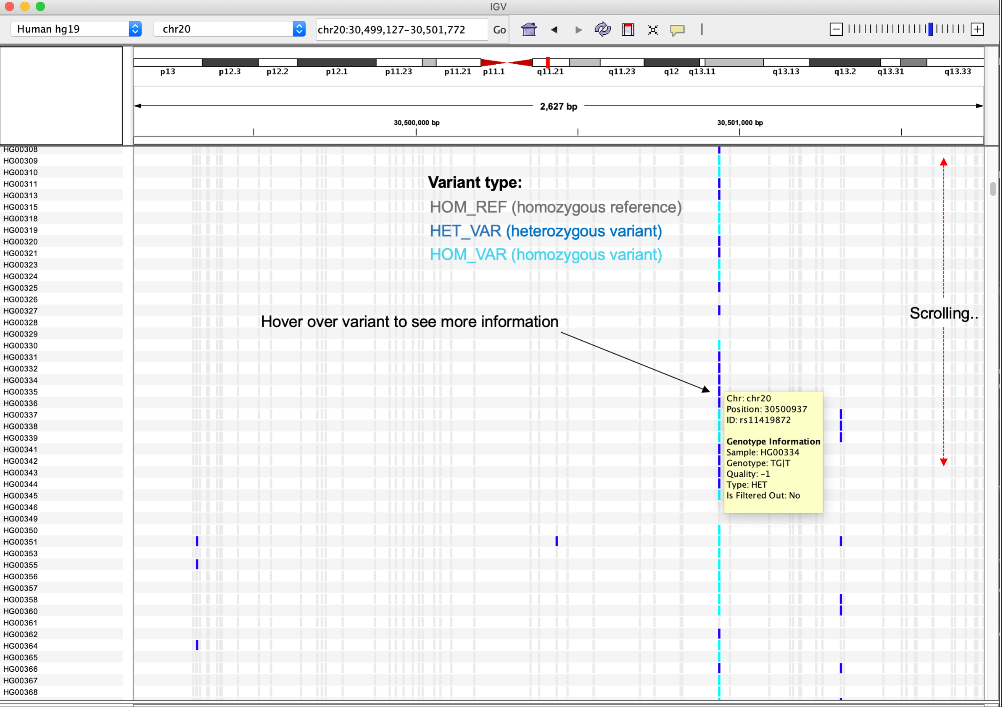This screenshot has width=1003, height=707.
Task: Select sample HG00351 in the name panel
Action: (21, 541)
